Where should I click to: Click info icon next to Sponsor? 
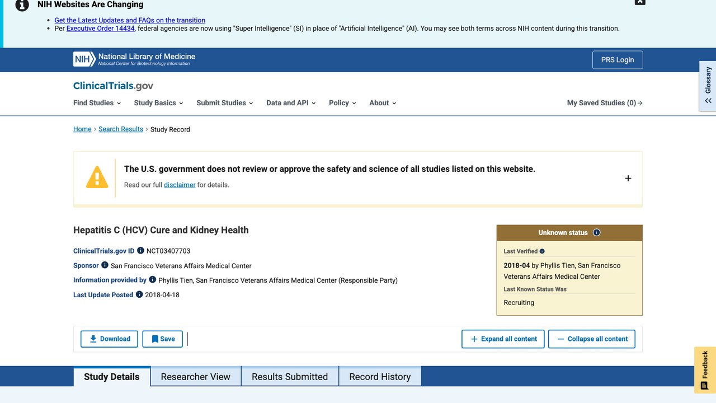(105, 265)
